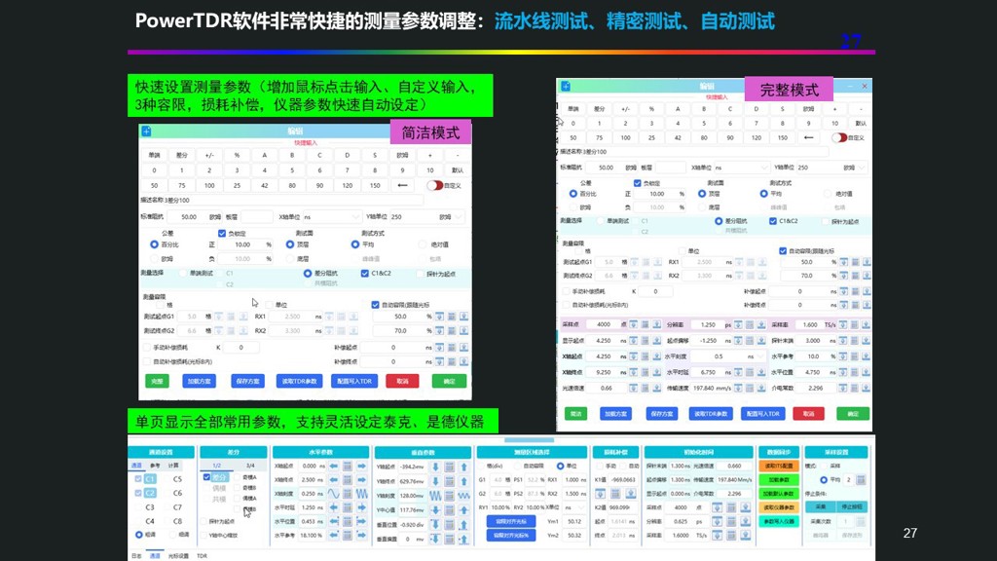Click up-arrow icon beside 采样率 in 完整模式 window
This screenshot has height=561, width=997.
click(x=867, y=324)
